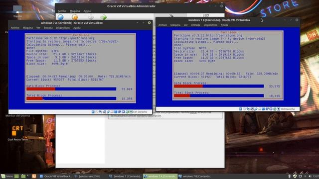Click the volume icon in the system tray

[310, 177]
